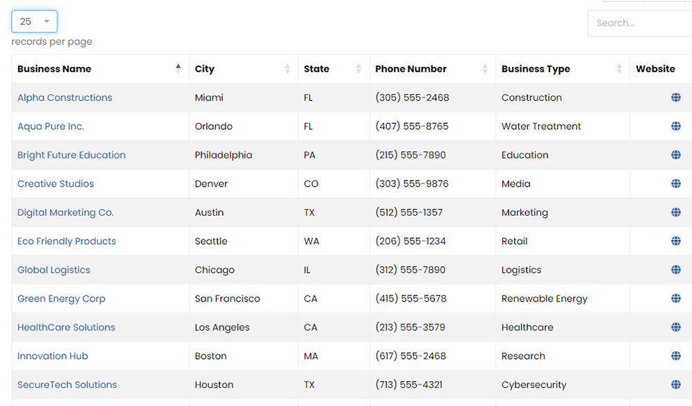Open website icon for Digital Marketing Co.
Image resolution: width=692 pixels, height=406 pixels.
(x=675, y=212)
